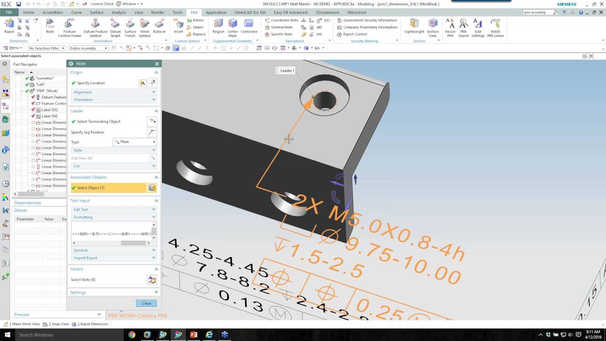Open Edit Settings tool
Image resolution: width=606 pixels, height=341 pixels.
(x=478, y=28)
